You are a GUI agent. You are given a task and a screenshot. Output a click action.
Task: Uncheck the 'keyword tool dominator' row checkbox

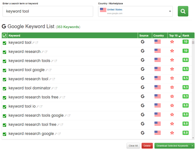[x=5, y=89]
